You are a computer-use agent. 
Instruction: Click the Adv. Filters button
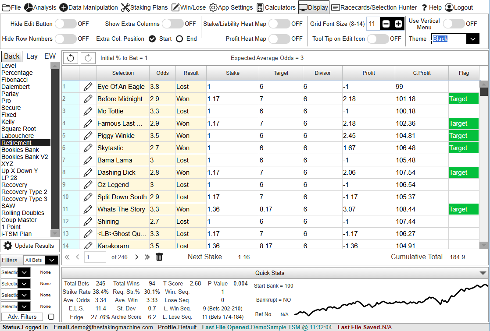22,317
